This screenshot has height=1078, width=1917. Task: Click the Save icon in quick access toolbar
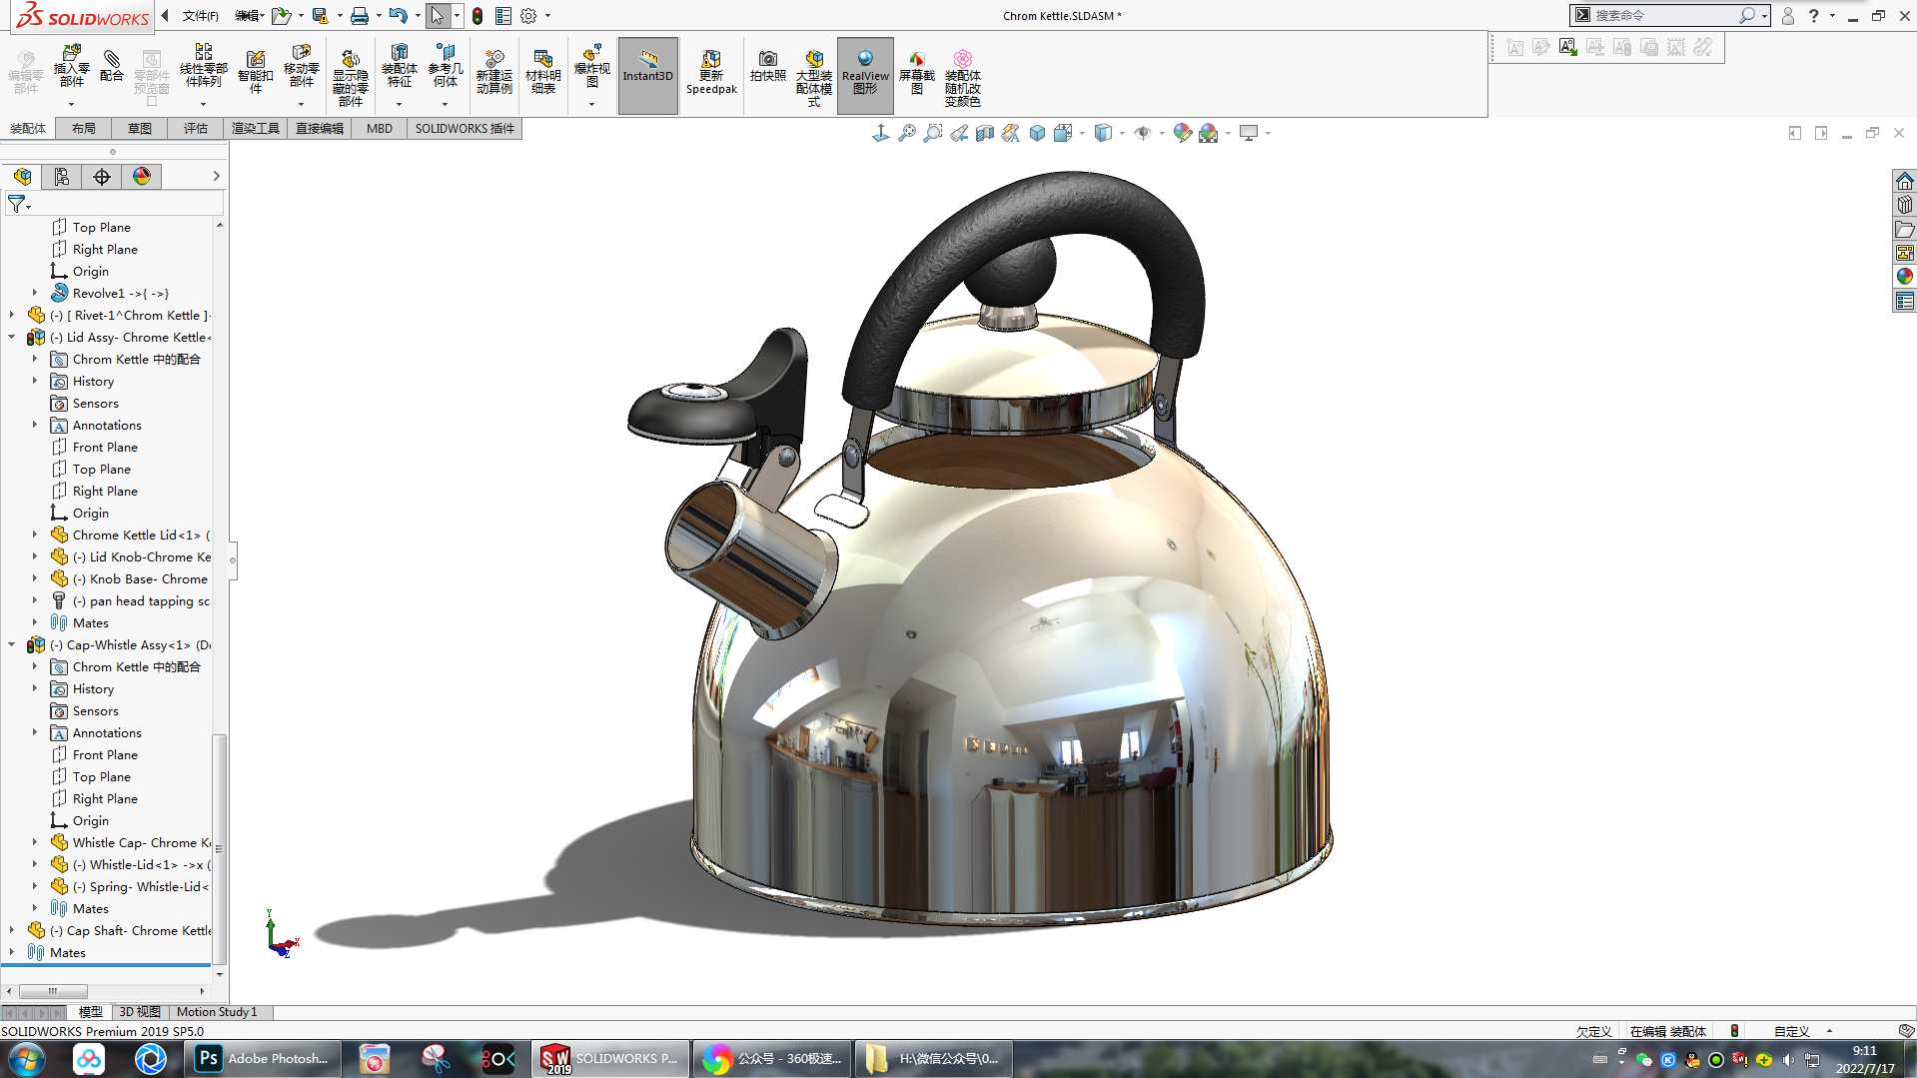[320, 16]
